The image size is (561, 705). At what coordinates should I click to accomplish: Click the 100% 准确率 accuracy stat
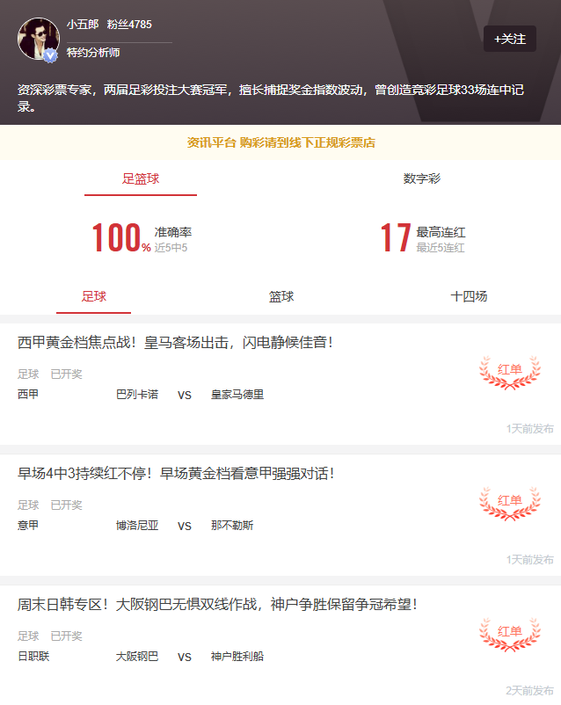141,238
